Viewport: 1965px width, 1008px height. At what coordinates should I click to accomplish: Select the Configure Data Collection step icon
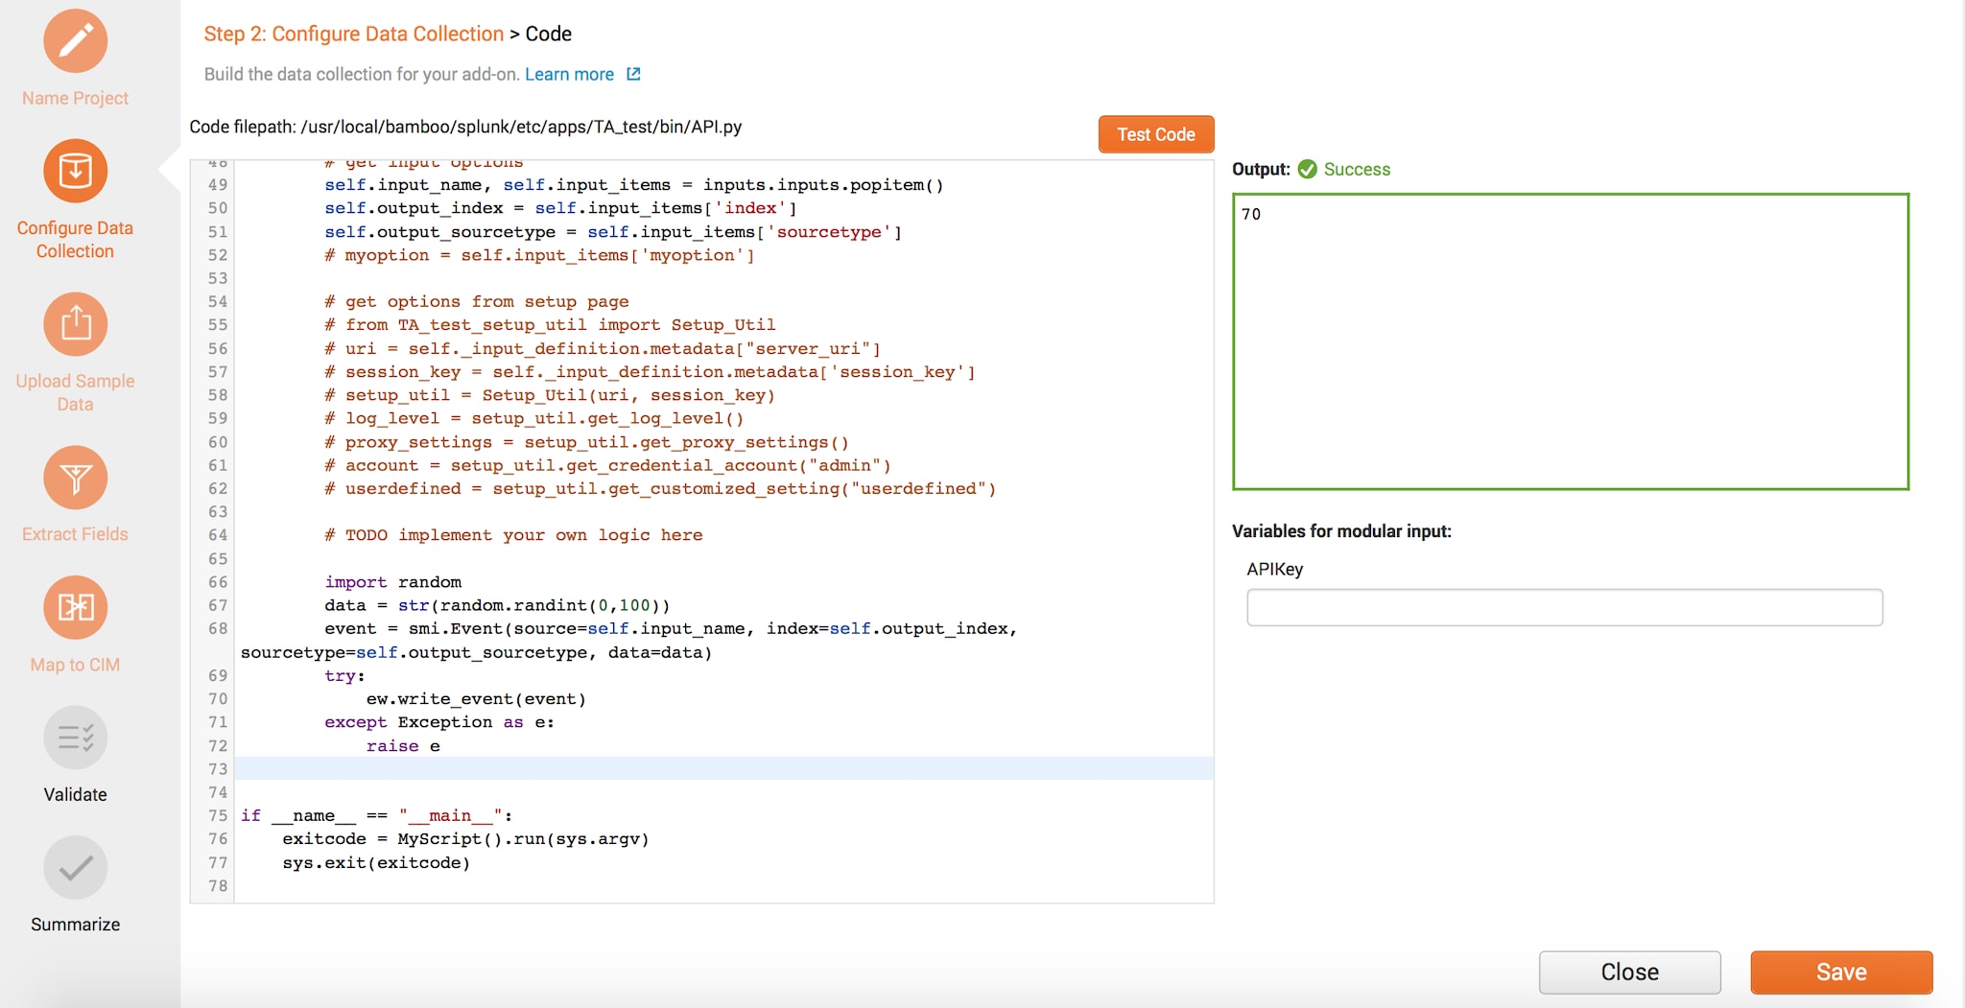(x=75, y=171)
